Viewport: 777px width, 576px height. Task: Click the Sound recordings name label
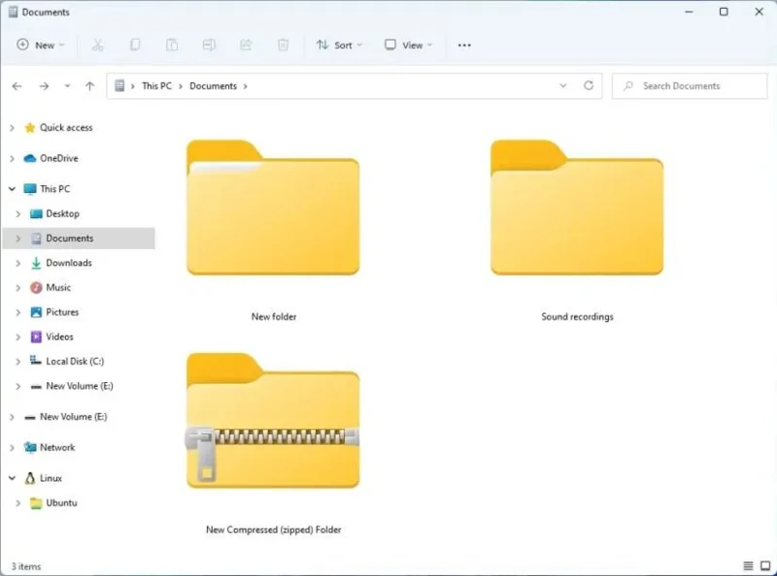click(x=577, y=317)
